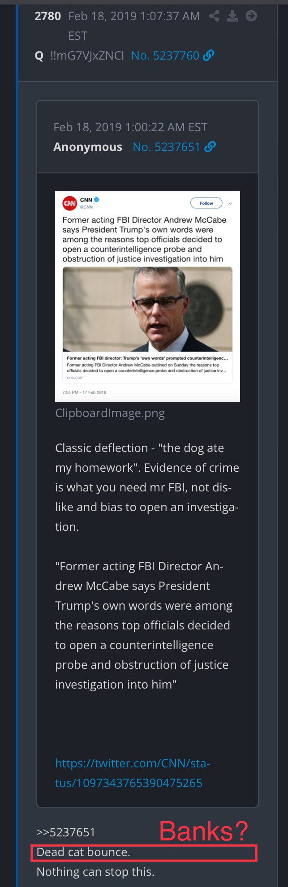The image size is (288, 887).
Task: Click the CNN logo avatar in tweet
Action: [x=70, y=203]
